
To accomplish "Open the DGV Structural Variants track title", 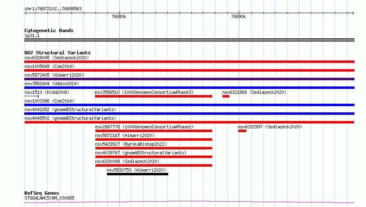I will point(58,53).
